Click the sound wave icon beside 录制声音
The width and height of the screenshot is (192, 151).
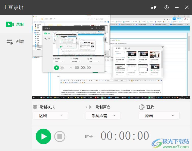point(89,107)
